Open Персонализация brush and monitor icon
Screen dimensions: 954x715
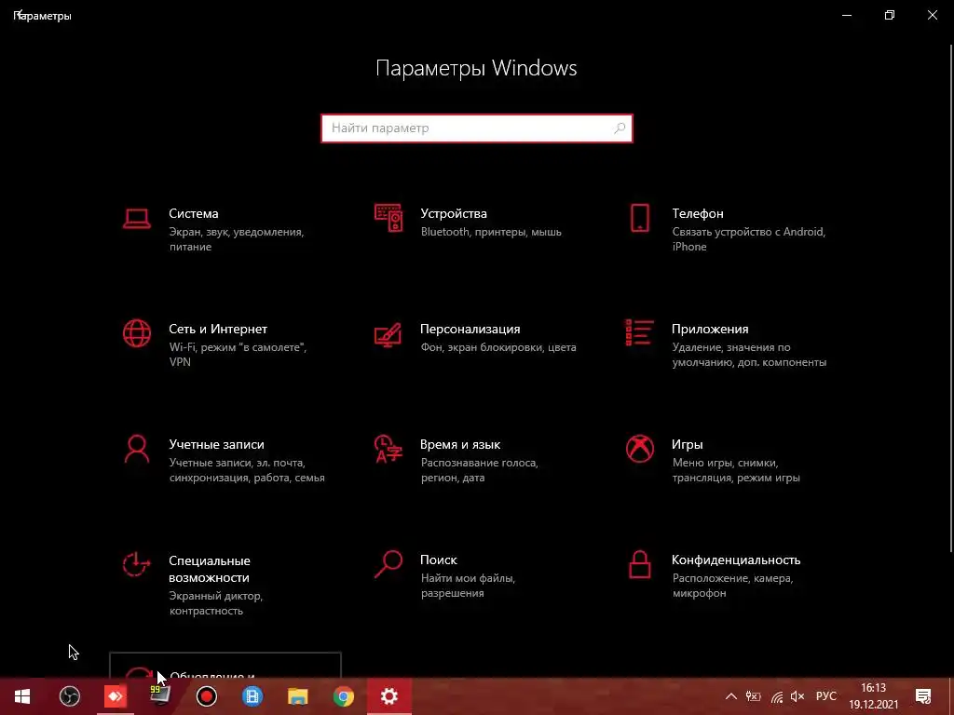click(388, 334)
